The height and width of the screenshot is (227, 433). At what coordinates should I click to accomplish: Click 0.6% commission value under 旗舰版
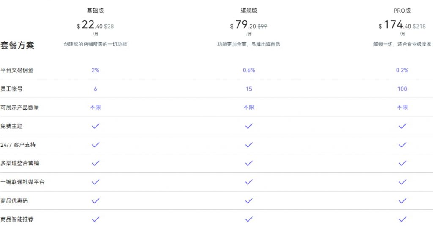249,70
